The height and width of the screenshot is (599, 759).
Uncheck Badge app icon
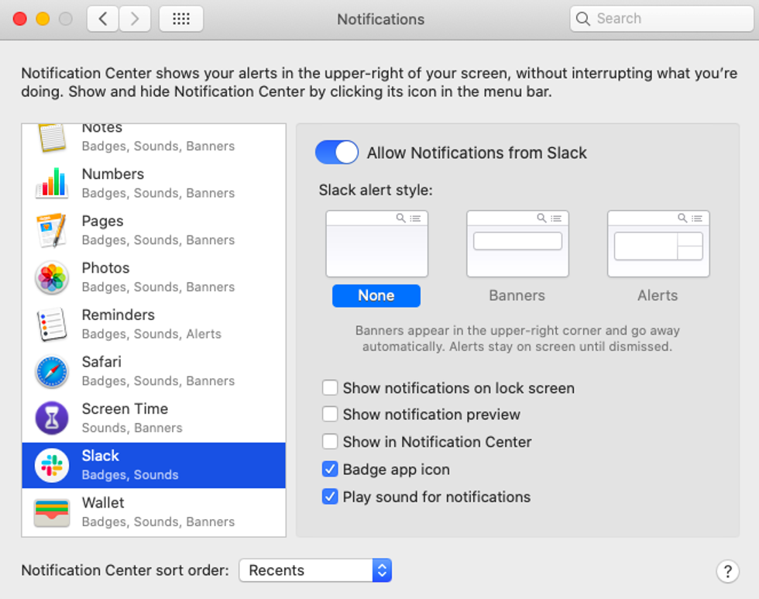(x=330, y=469)
